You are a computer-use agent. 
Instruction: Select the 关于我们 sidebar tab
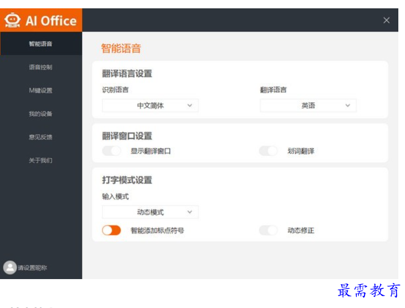click(41, 160)
